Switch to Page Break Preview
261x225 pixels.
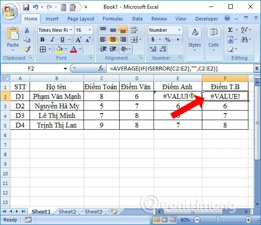point(173,220)
